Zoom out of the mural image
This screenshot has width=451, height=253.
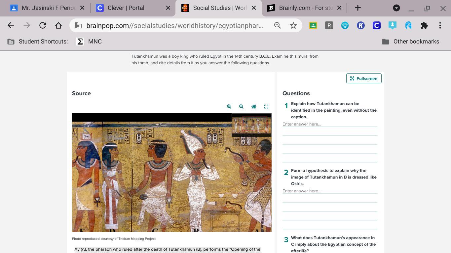pos(241,106)
